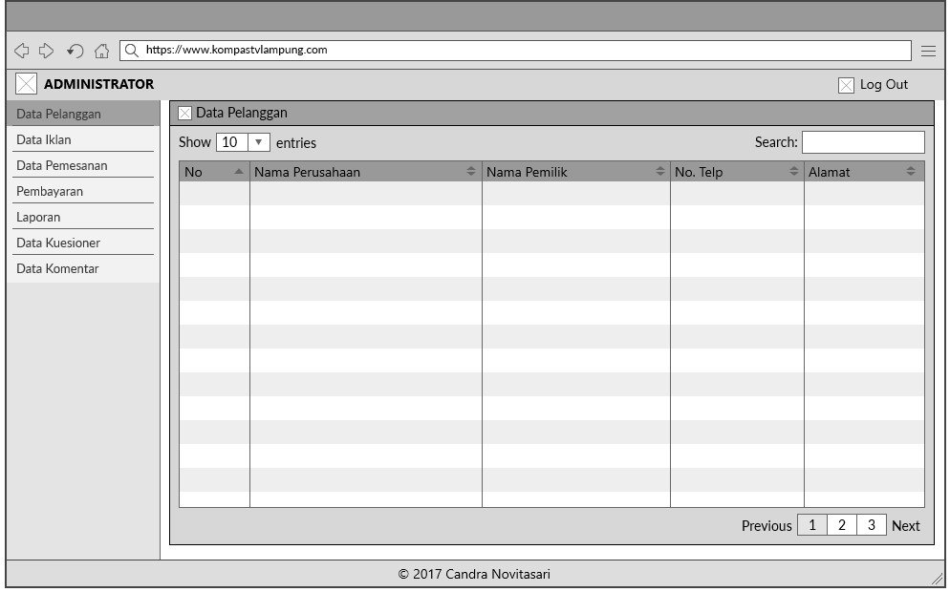Click the browser URL address bar
Image resolution: width=950 pixels, height=592 pixels.
pos(516,51)
